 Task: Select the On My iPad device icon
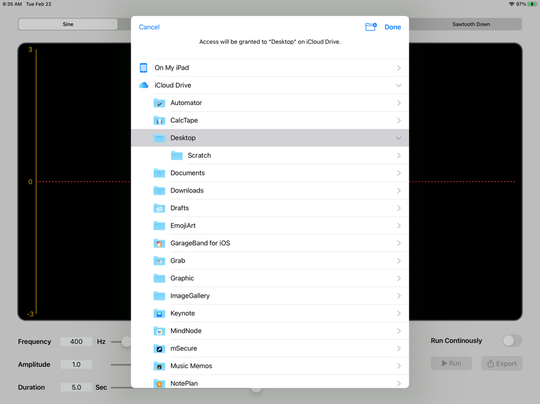point(144,68)
